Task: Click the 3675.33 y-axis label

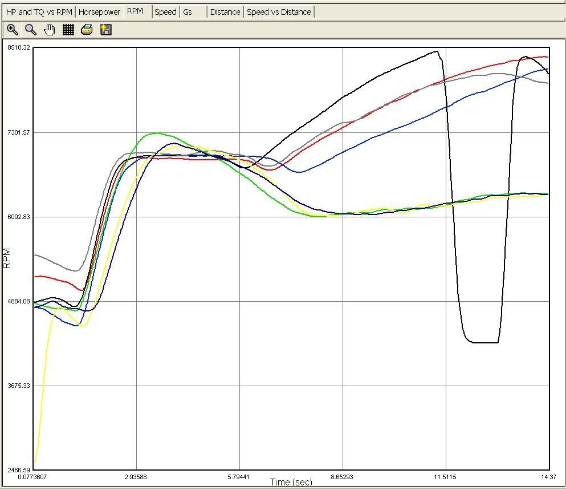Action: coord(19,386)
